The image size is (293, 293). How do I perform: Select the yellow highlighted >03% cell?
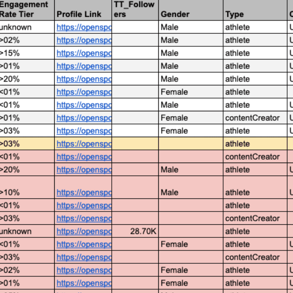[x=27, y=144]
